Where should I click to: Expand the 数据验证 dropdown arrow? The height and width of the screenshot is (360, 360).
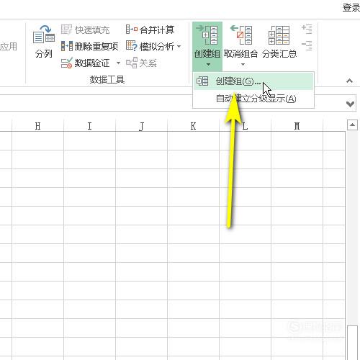(118, 63)
